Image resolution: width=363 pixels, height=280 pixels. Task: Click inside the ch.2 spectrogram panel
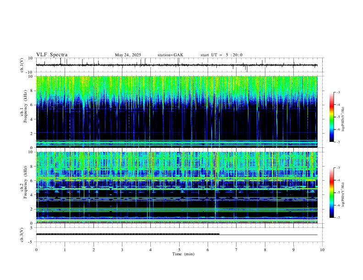pos(176,188)
